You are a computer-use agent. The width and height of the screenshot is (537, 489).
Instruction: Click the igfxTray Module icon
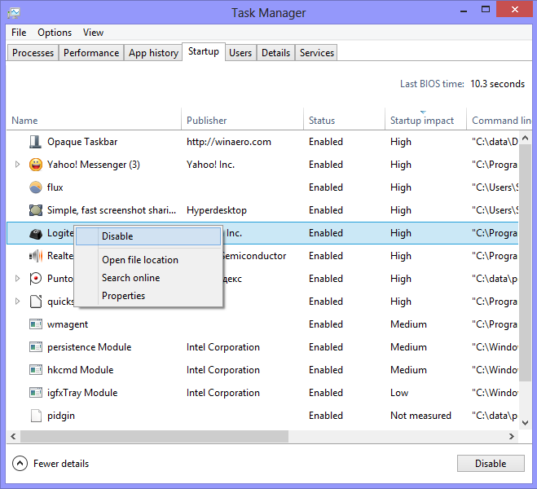(x=36, y=393)
